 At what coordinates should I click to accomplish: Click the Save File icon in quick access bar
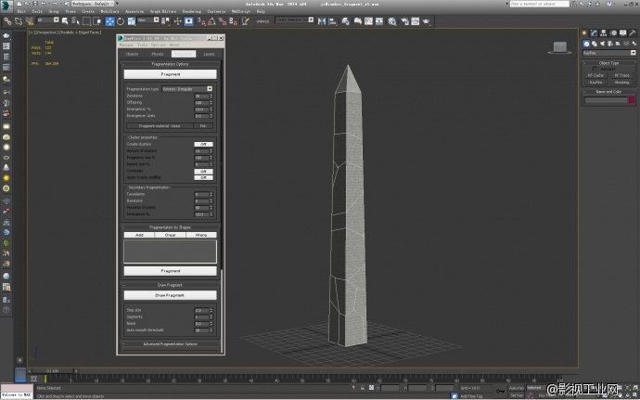(x=35, y=4)
